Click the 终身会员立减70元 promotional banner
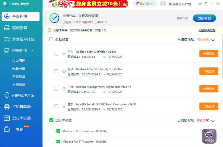This screenshot has width=223, height=147. point(88,4)
